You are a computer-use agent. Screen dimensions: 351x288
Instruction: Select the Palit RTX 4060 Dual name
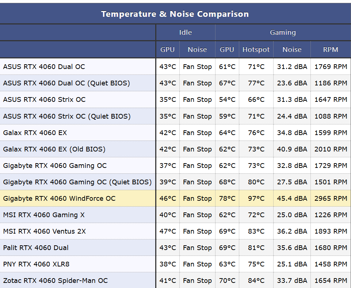tap(36, 248)
